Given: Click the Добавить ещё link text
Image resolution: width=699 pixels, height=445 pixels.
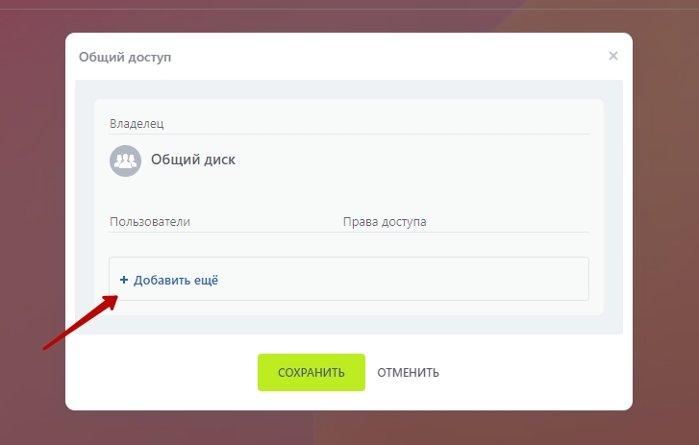Looking at the screenshot, I should [176, 280].
